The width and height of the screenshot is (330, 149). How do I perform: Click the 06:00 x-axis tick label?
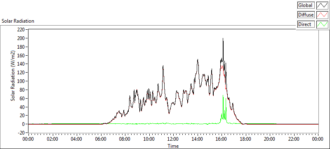click(101, 139)
